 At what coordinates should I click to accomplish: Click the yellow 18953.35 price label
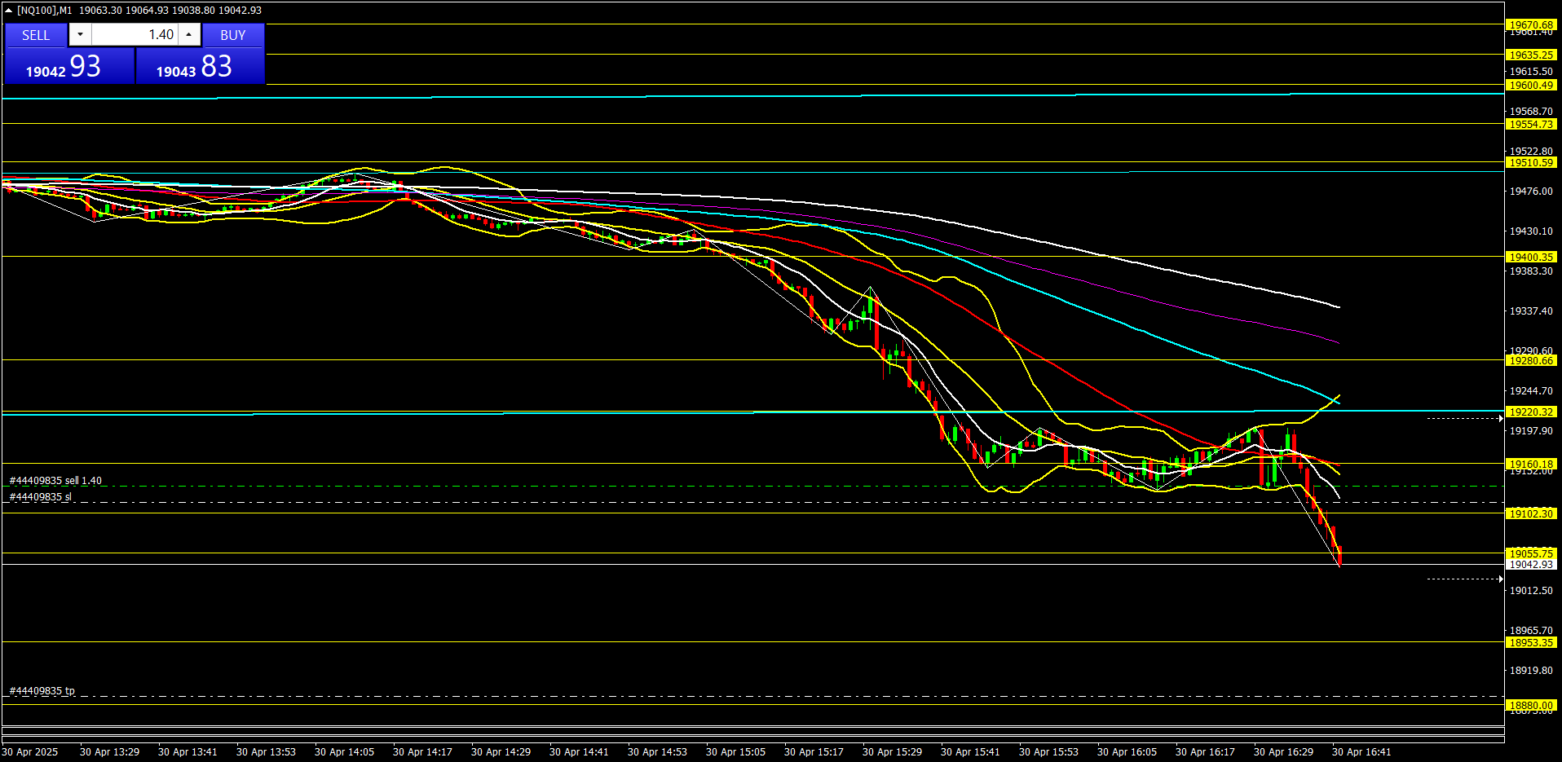(1531, 643)
